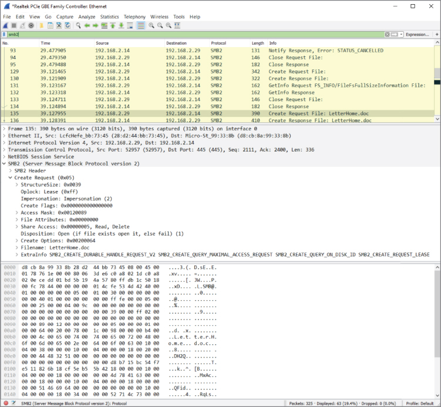Click the Start capture shark fin icon
The height and width of the screenshot is (407, 441).
[x=5, y=26]
